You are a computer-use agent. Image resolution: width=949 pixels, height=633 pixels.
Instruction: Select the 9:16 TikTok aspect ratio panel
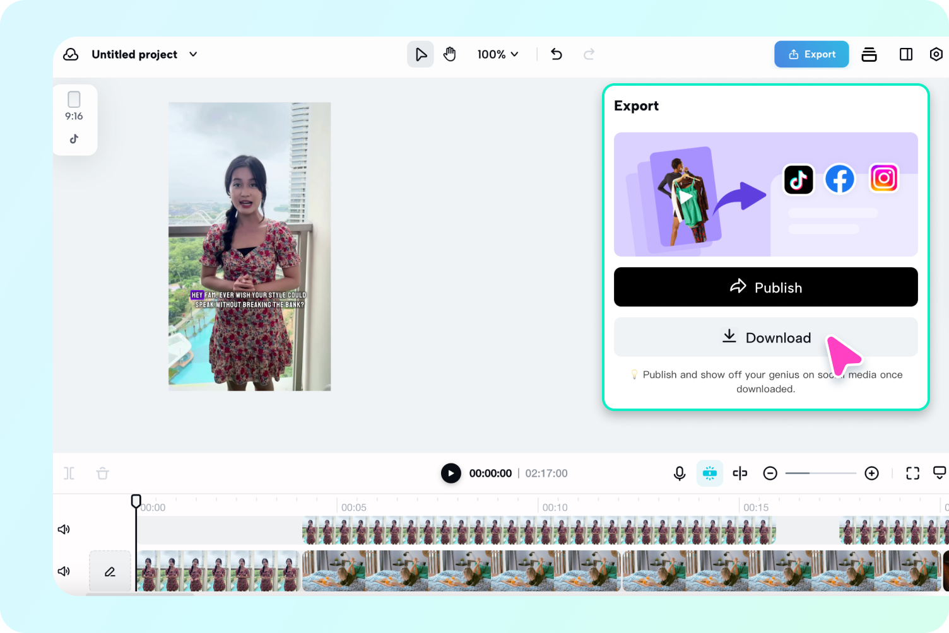tap(74, 119)
